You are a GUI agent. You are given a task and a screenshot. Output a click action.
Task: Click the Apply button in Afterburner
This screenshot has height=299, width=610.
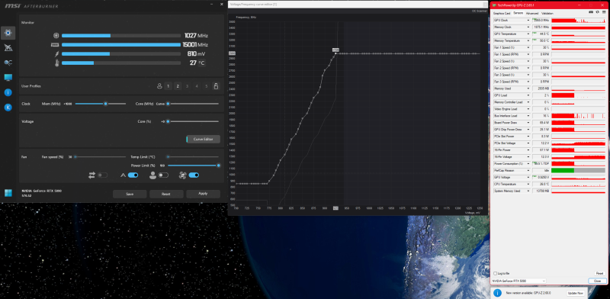(x=203, y=194)
